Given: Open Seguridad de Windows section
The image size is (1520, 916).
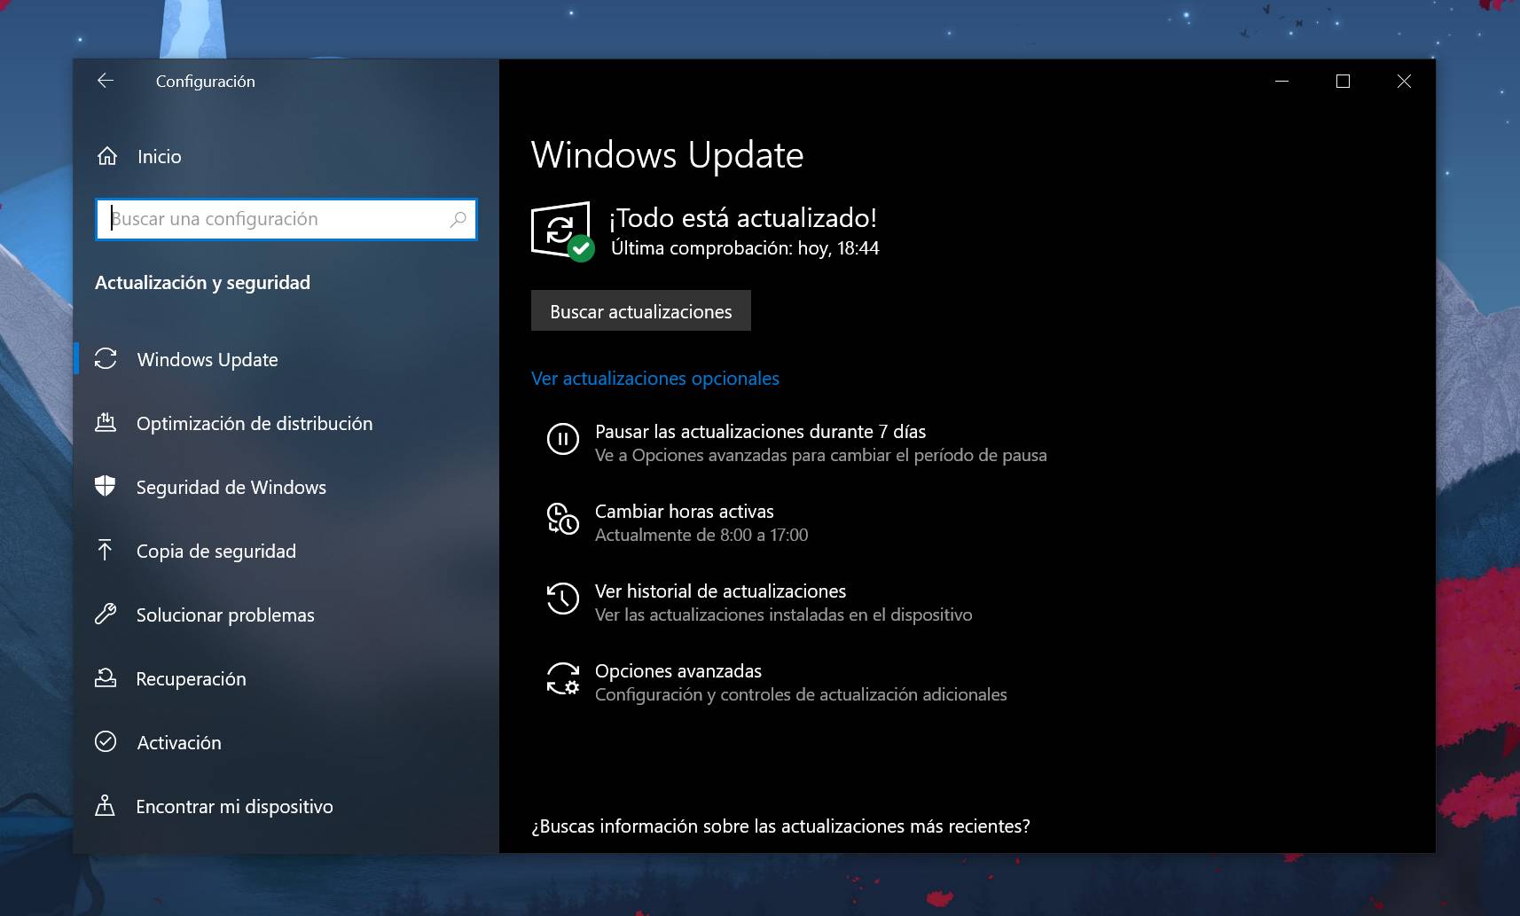Looking at the screenshot, I should click(x=286, y=487).
